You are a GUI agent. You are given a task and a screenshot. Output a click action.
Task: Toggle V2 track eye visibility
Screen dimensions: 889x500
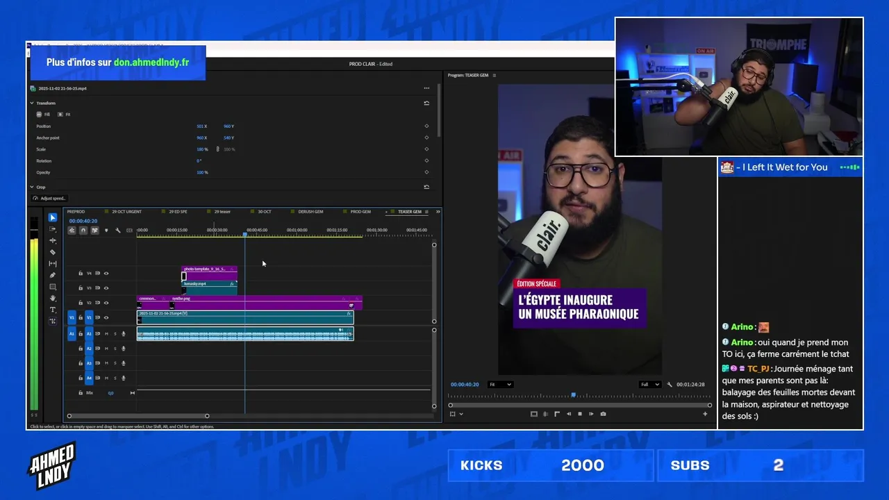coord(106,303)
